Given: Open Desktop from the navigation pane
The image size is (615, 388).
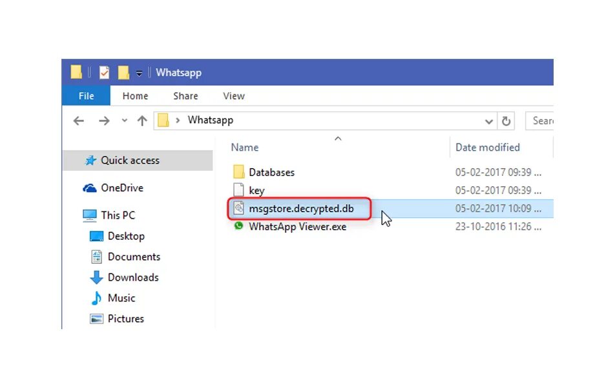Looking at the screenshot, I should [x=126, y=236].
